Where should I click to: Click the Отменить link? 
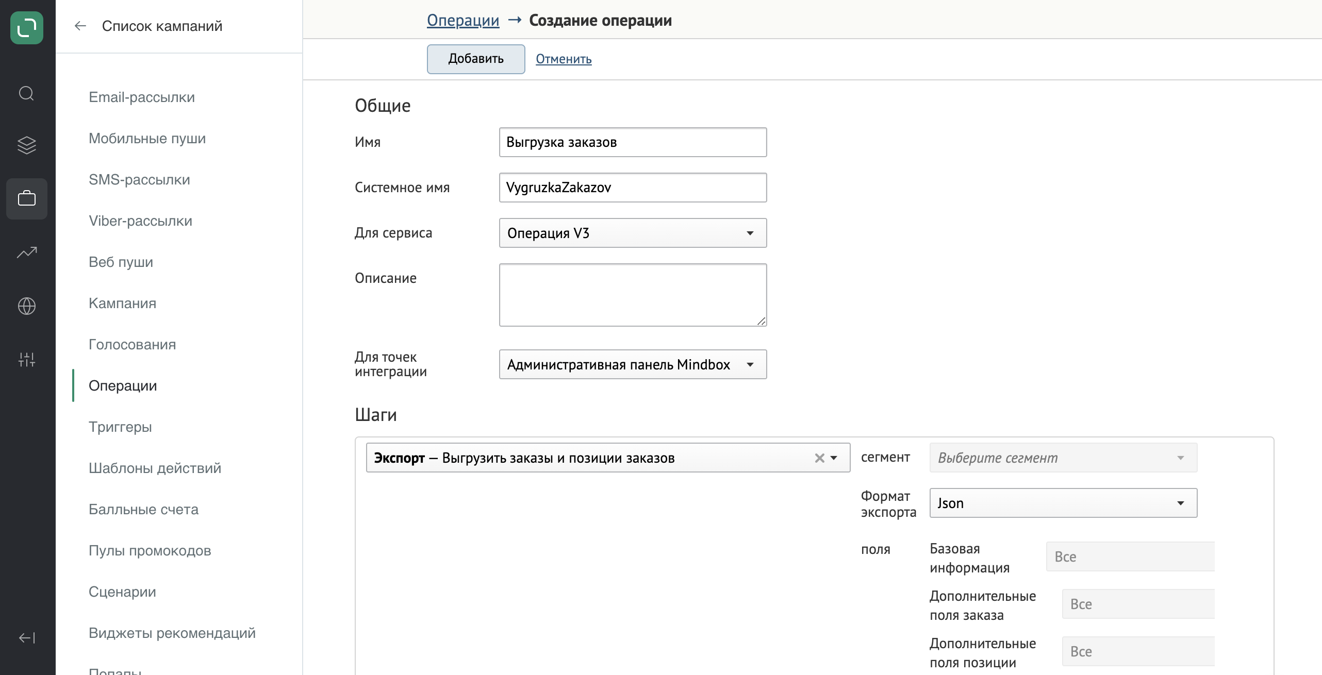point(564,59)
